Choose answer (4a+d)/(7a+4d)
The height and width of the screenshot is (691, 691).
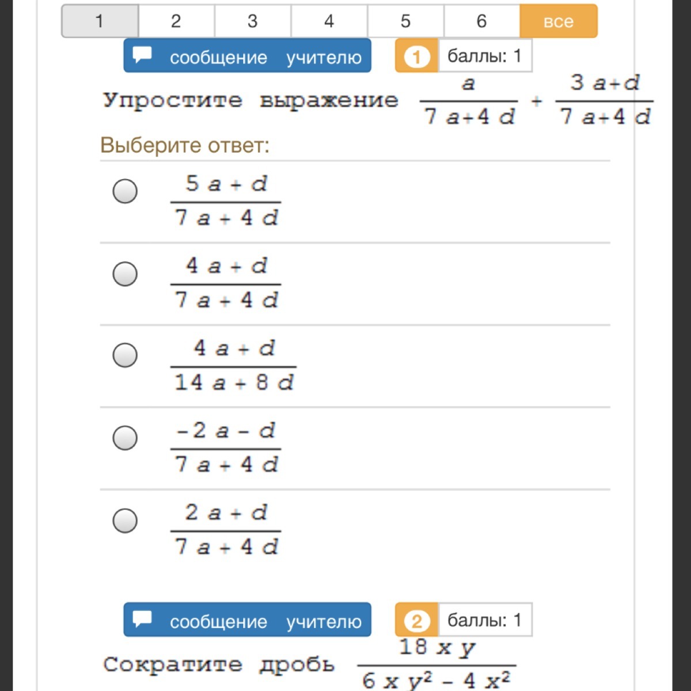125,274
